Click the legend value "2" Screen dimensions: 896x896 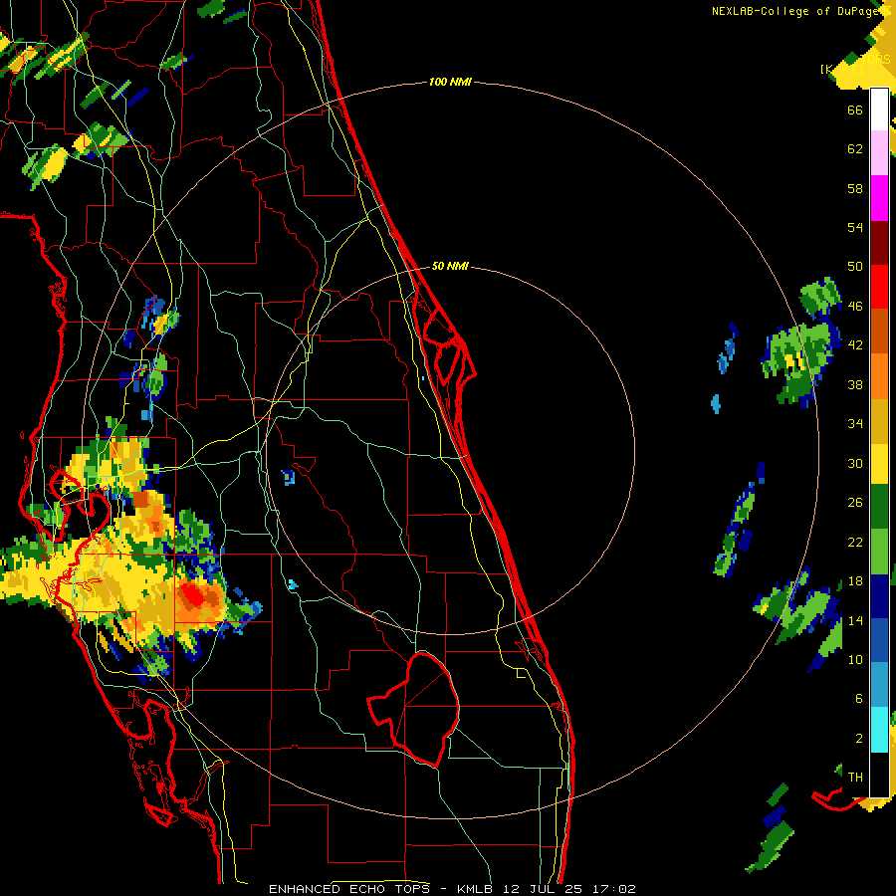(x=859, y=739)
